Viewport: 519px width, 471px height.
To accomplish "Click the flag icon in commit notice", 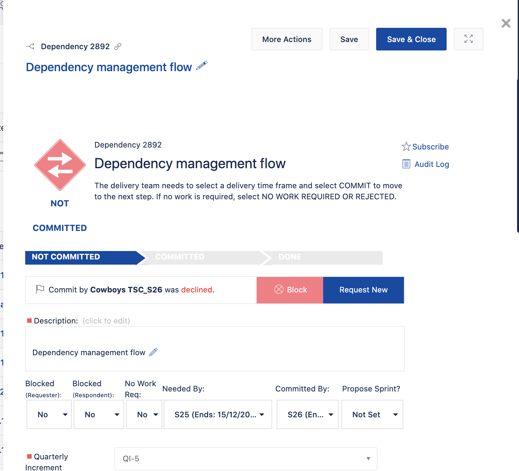I will (40, 289).
